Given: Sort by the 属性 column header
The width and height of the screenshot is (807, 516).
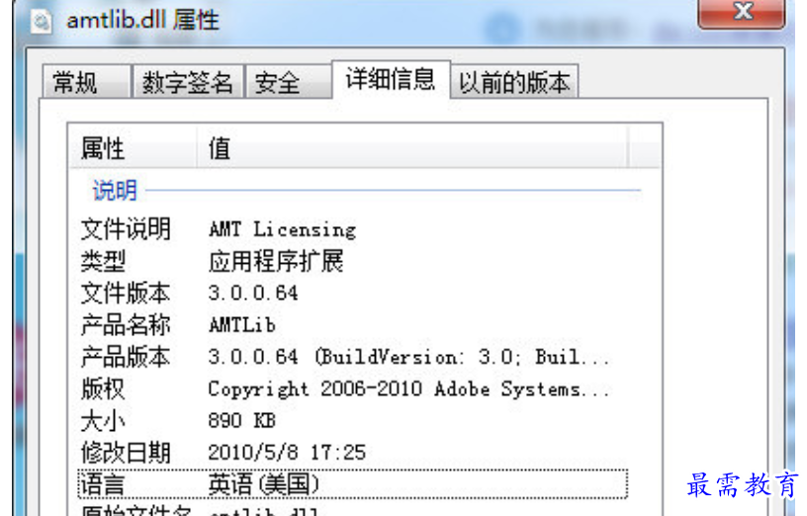Looking at the screenshot, I should coord(133,148).
